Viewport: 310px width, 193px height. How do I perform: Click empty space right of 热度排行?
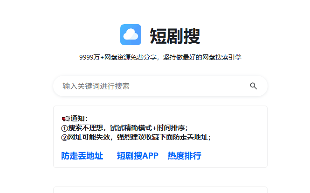point(233,156)
